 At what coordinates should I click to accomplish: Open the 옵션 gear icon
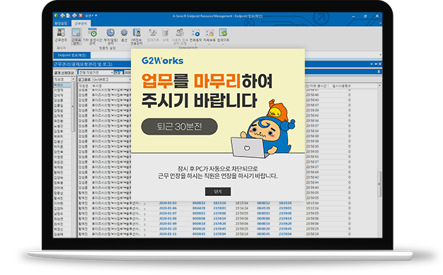pos(124,32)
